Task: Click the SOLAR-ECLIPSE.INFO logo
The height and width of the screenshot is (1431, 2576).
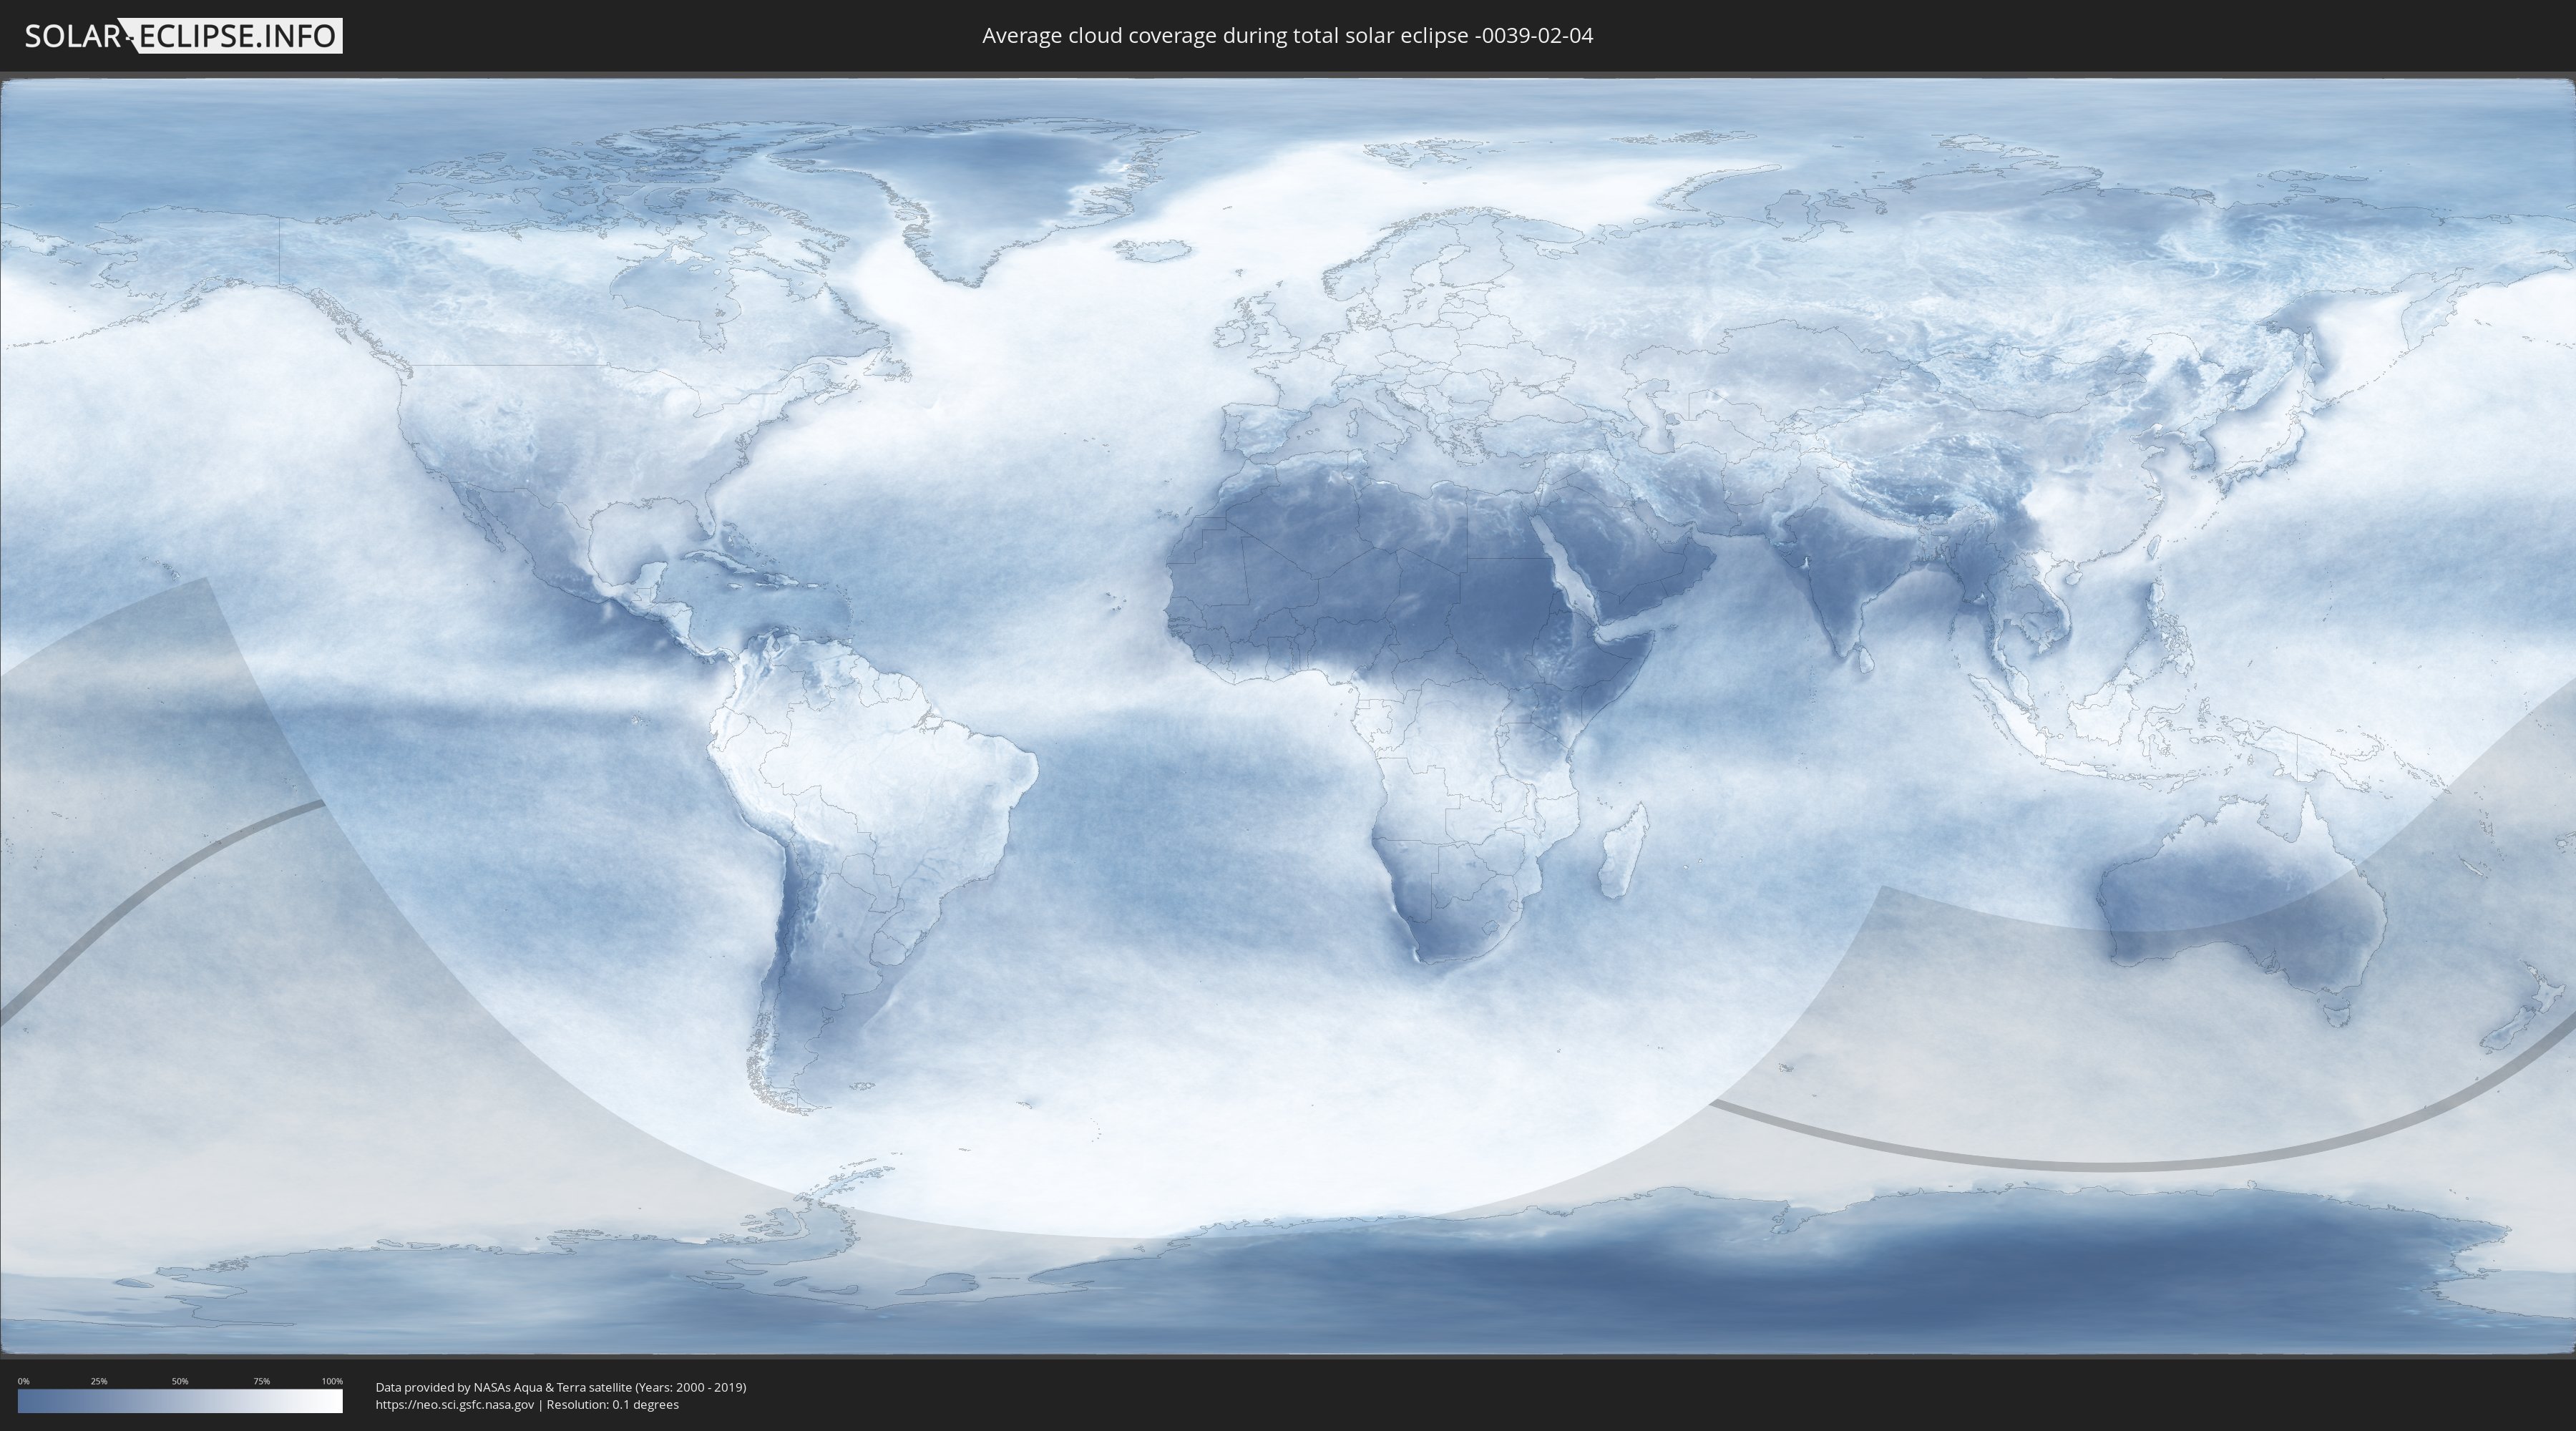Action: (x=183, y=36)
